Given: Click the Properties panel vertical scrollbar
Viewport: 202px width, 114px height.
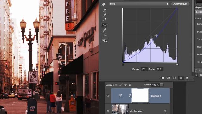Looking at the screenshot, I should pos(193,36).
